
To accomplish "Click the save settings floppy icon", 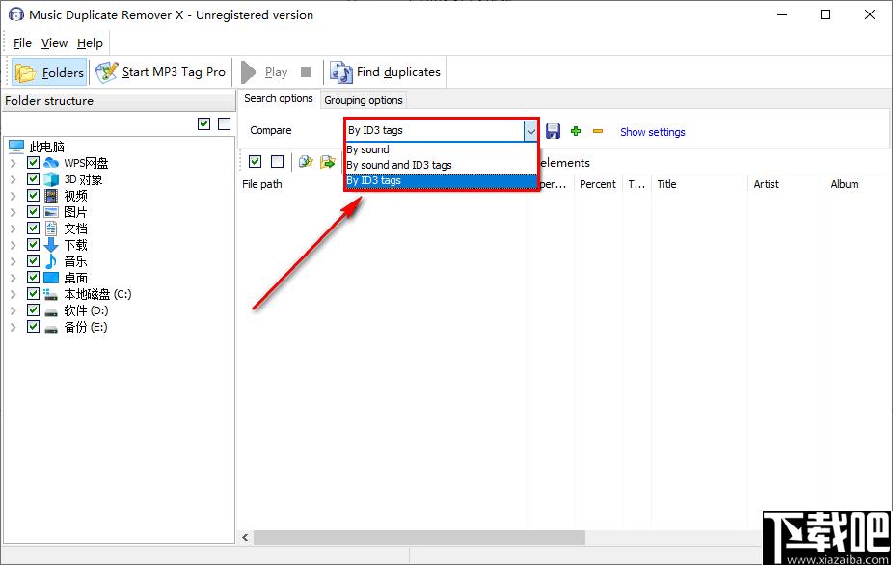I will (553, 131).
